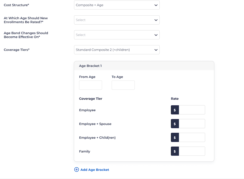Click the dollar icon for Employee + Child(ren)
Viewport: 244px width, 179px height.
coord(175,137)
